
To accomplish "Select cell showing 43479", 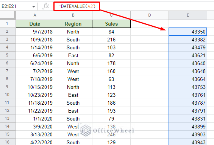I will tap(188, 47).
